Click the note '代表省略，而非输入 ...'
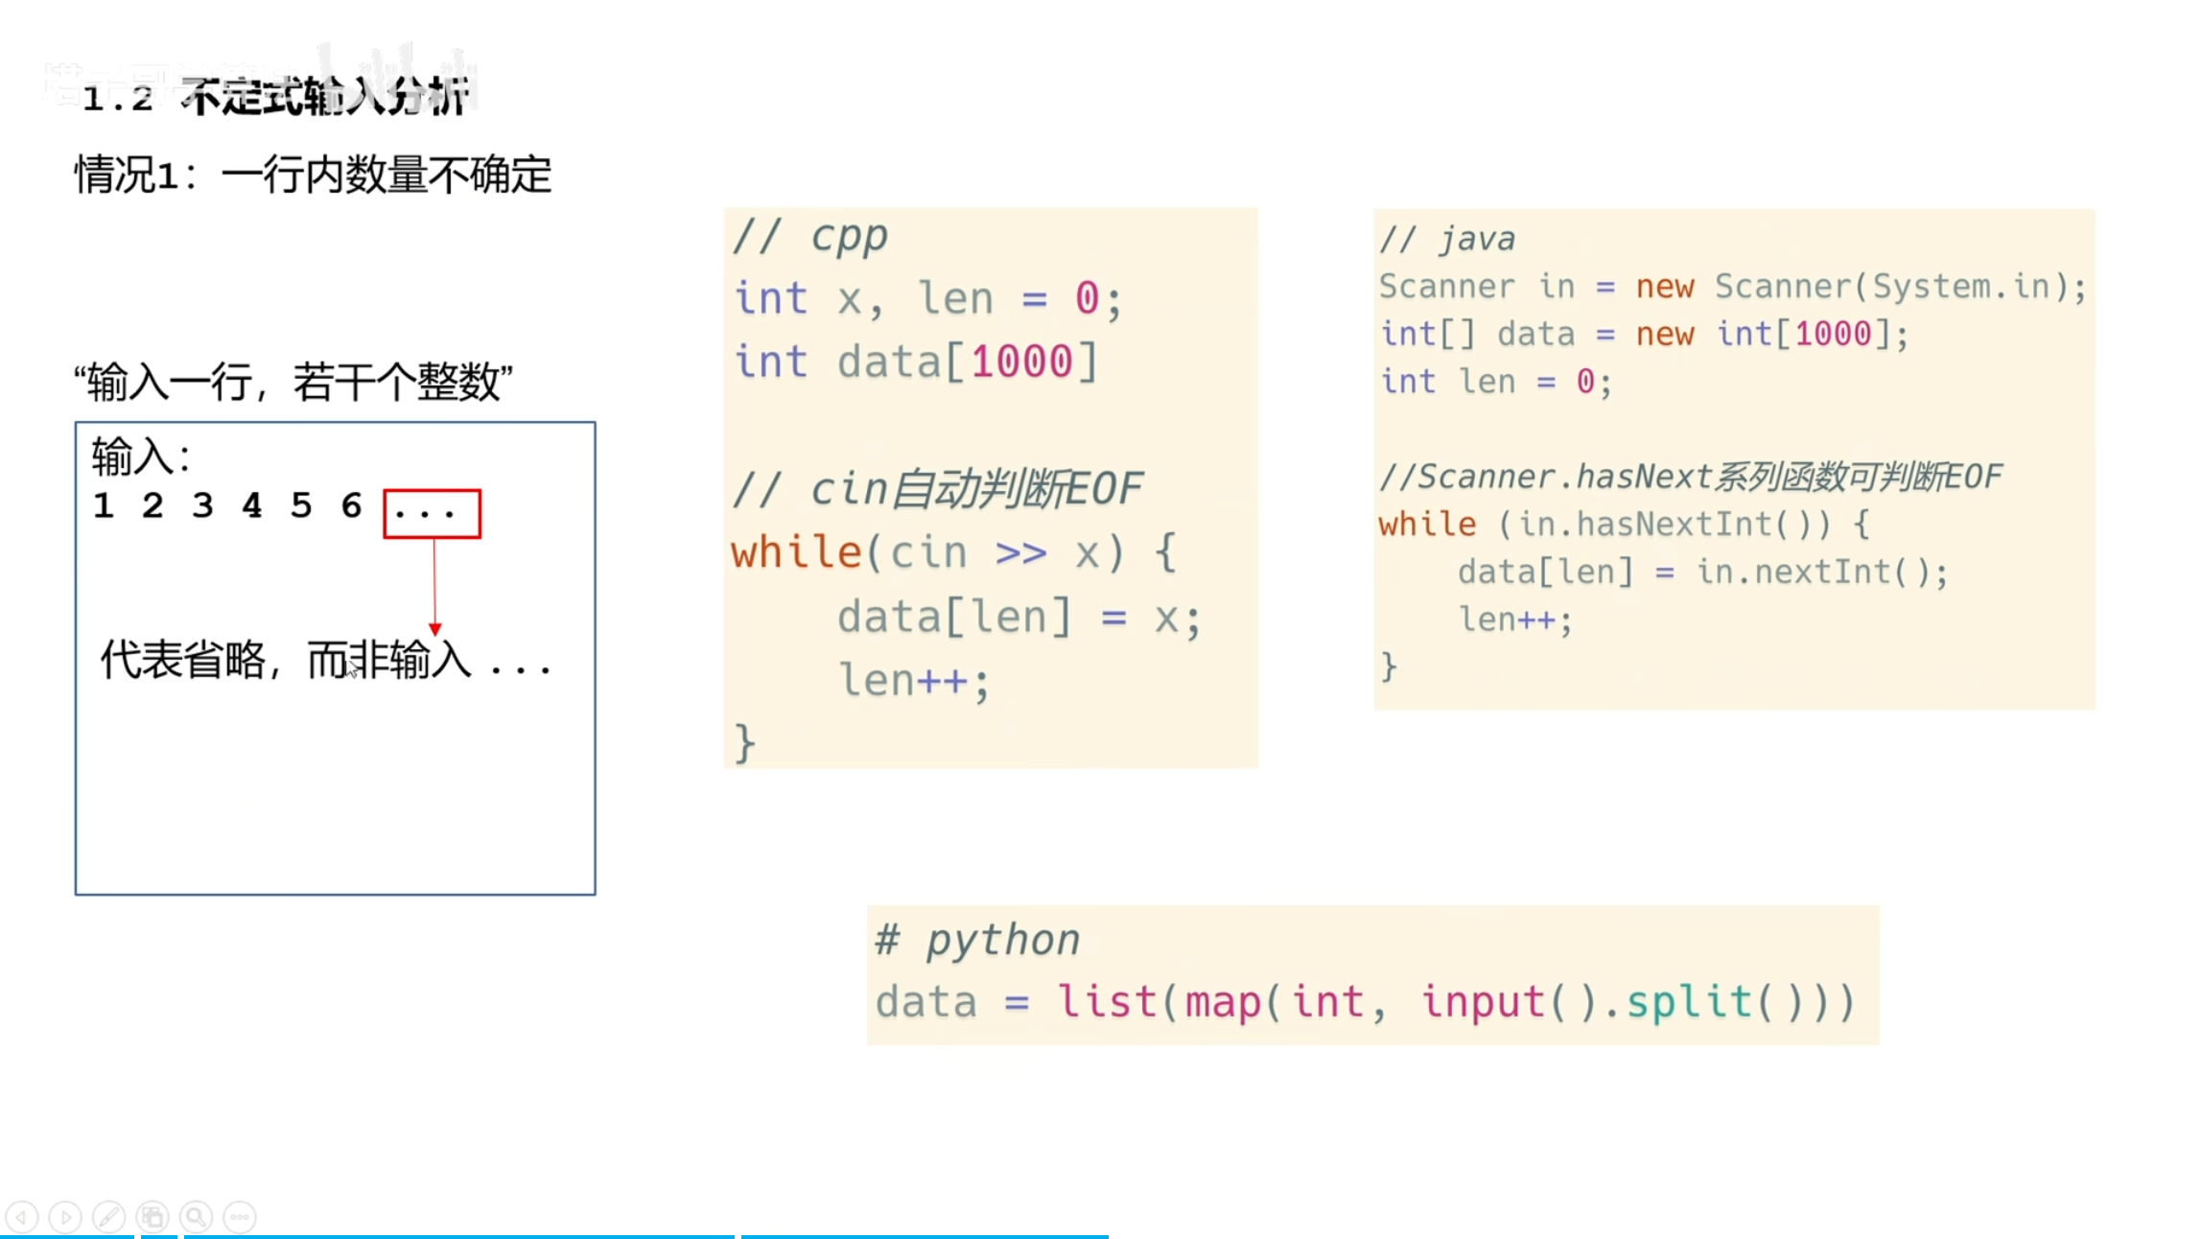 point(326,660)
